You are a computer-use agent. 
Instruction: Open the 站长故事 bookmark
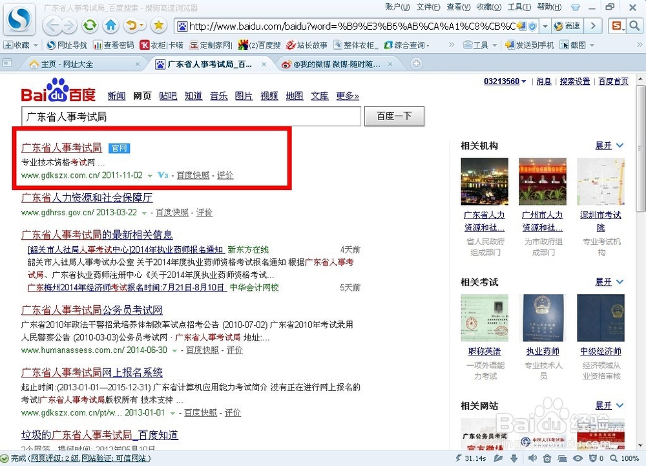pyautogui.click(x=307, y=45)
